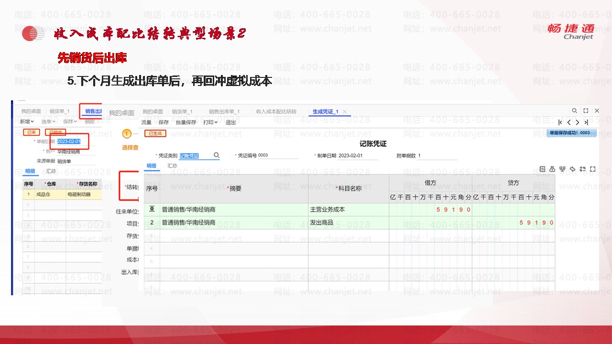The height and width of the screenshot is (344, 612).
Task: Select the 明细 tab in the left window
Action: coord(30,171)
